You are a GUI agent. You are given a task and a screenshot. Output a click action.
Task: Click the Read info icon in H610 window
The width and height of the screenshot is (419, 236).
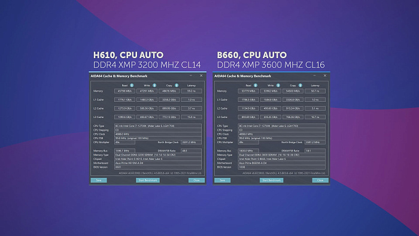[132, 85]
